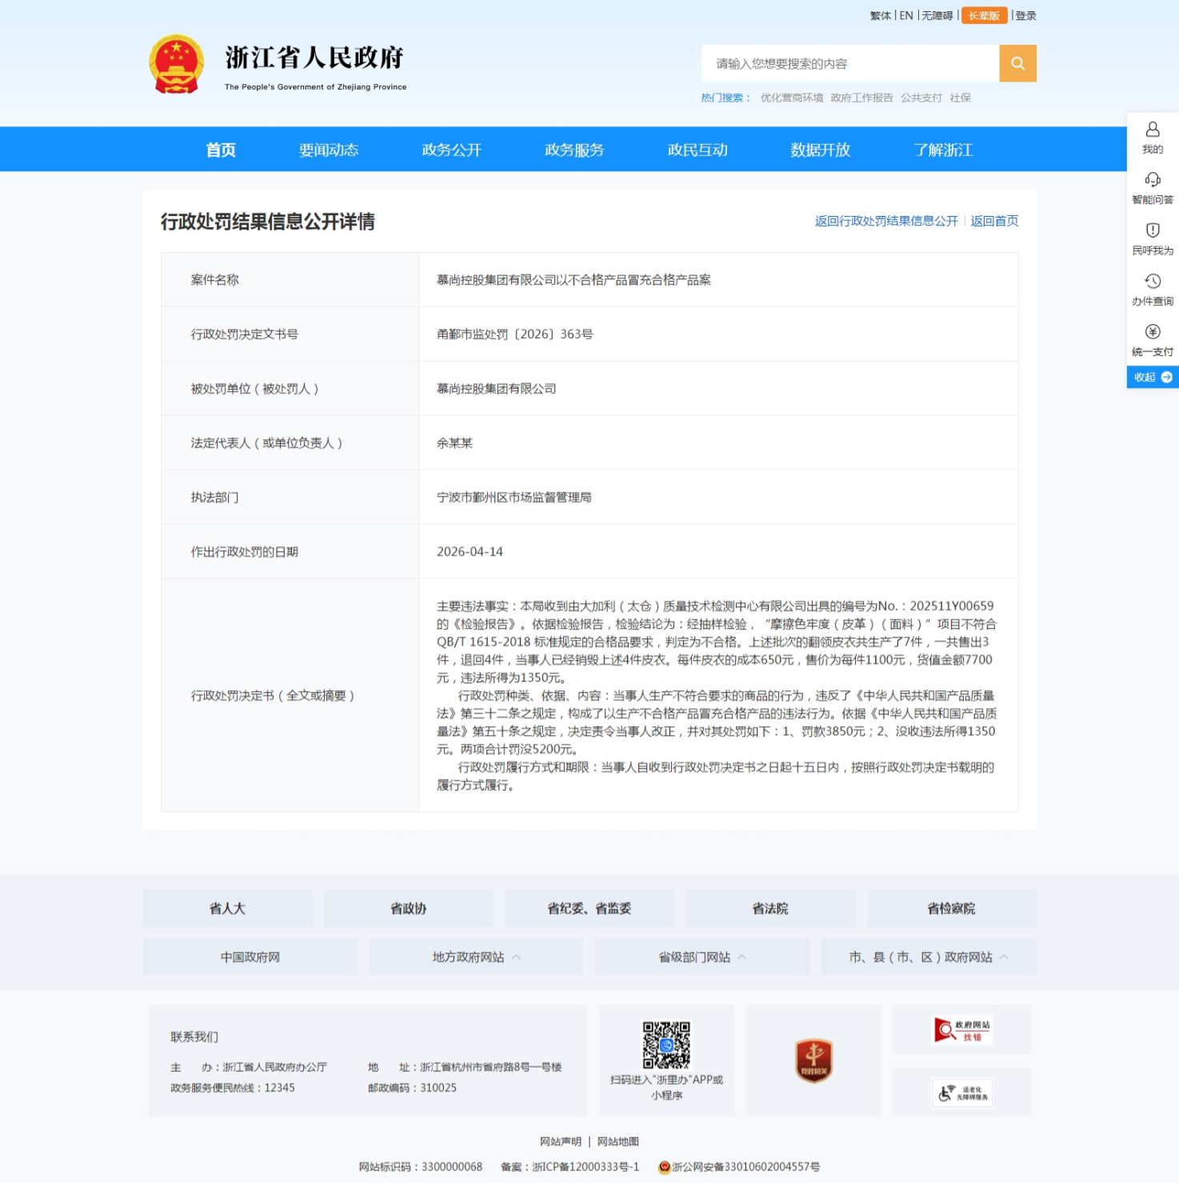
Task: Open the 适老化无障碍服务 accessibility icon
Action: pyautogui.click(x=962, y=1093)
